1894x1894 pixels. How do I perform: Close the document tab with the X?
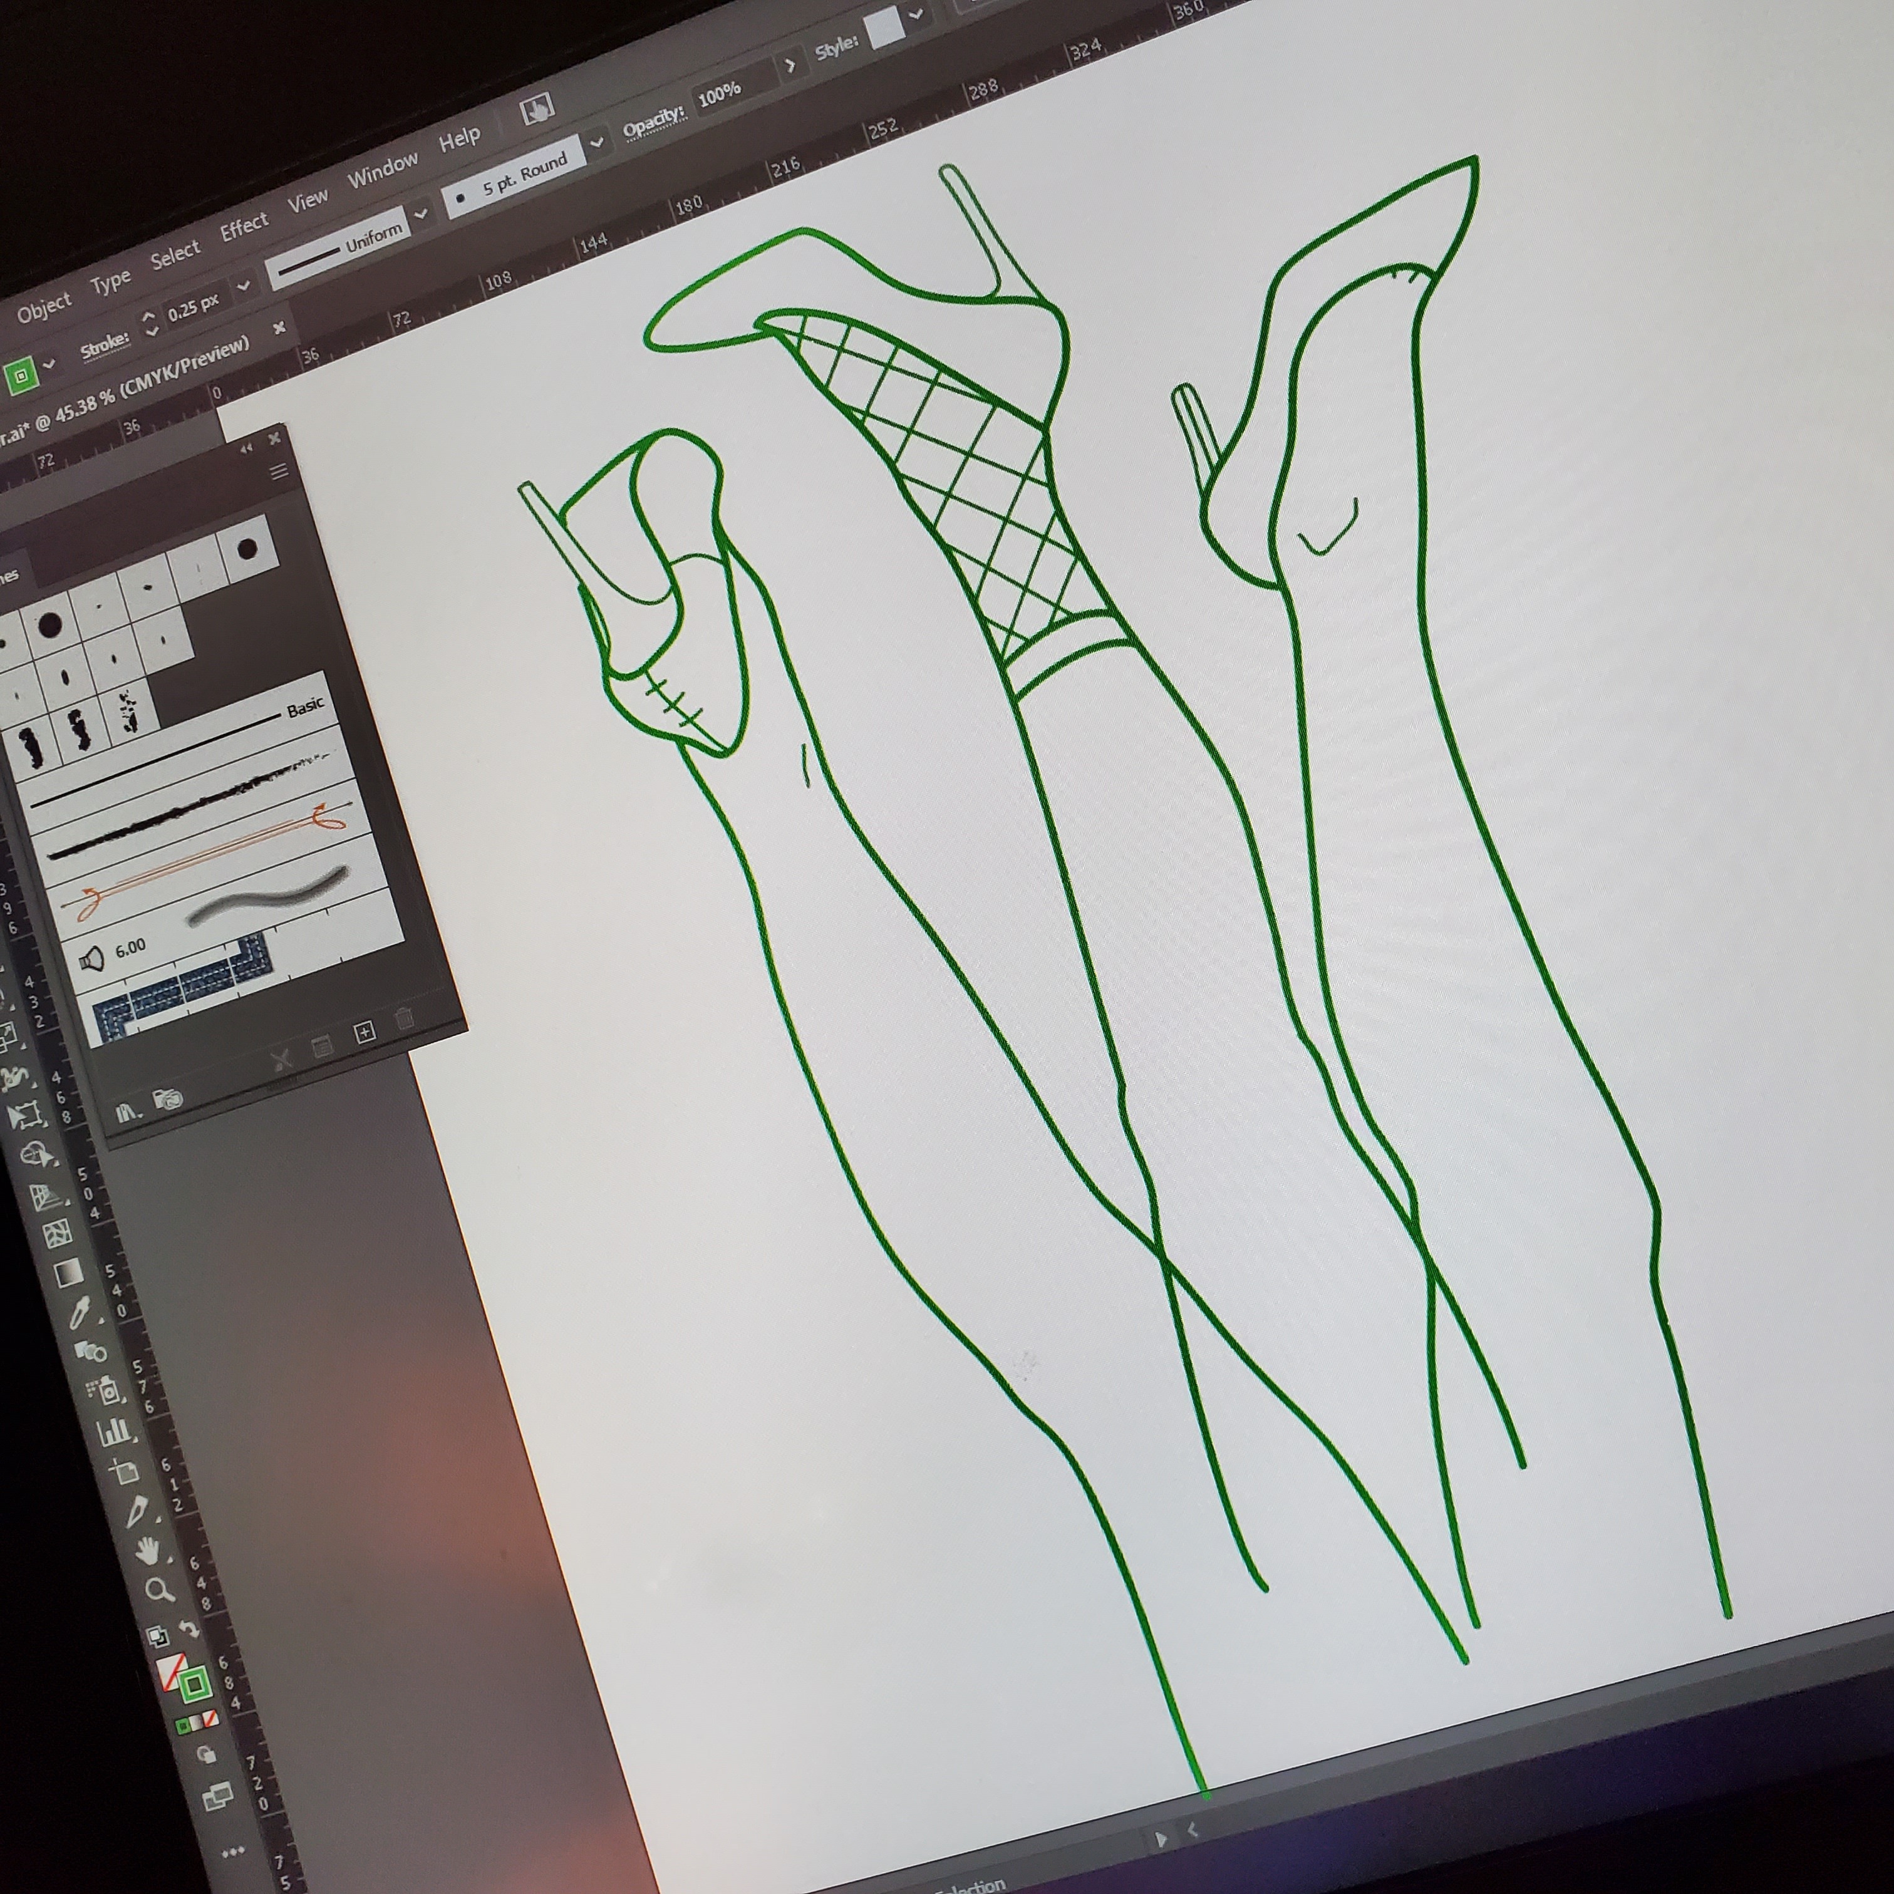pyautogui.click(x=279, y=328)
